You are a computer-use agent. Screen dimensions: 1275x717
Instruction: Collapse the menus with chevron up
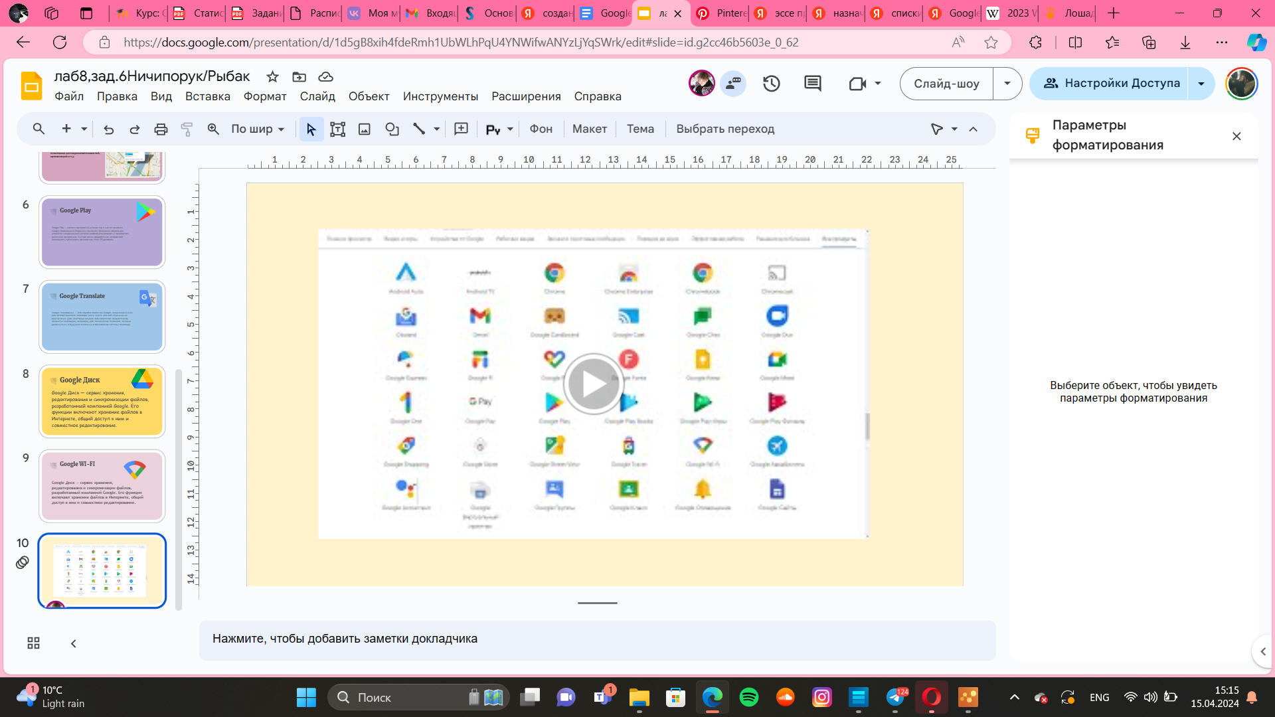click(974, 129)
